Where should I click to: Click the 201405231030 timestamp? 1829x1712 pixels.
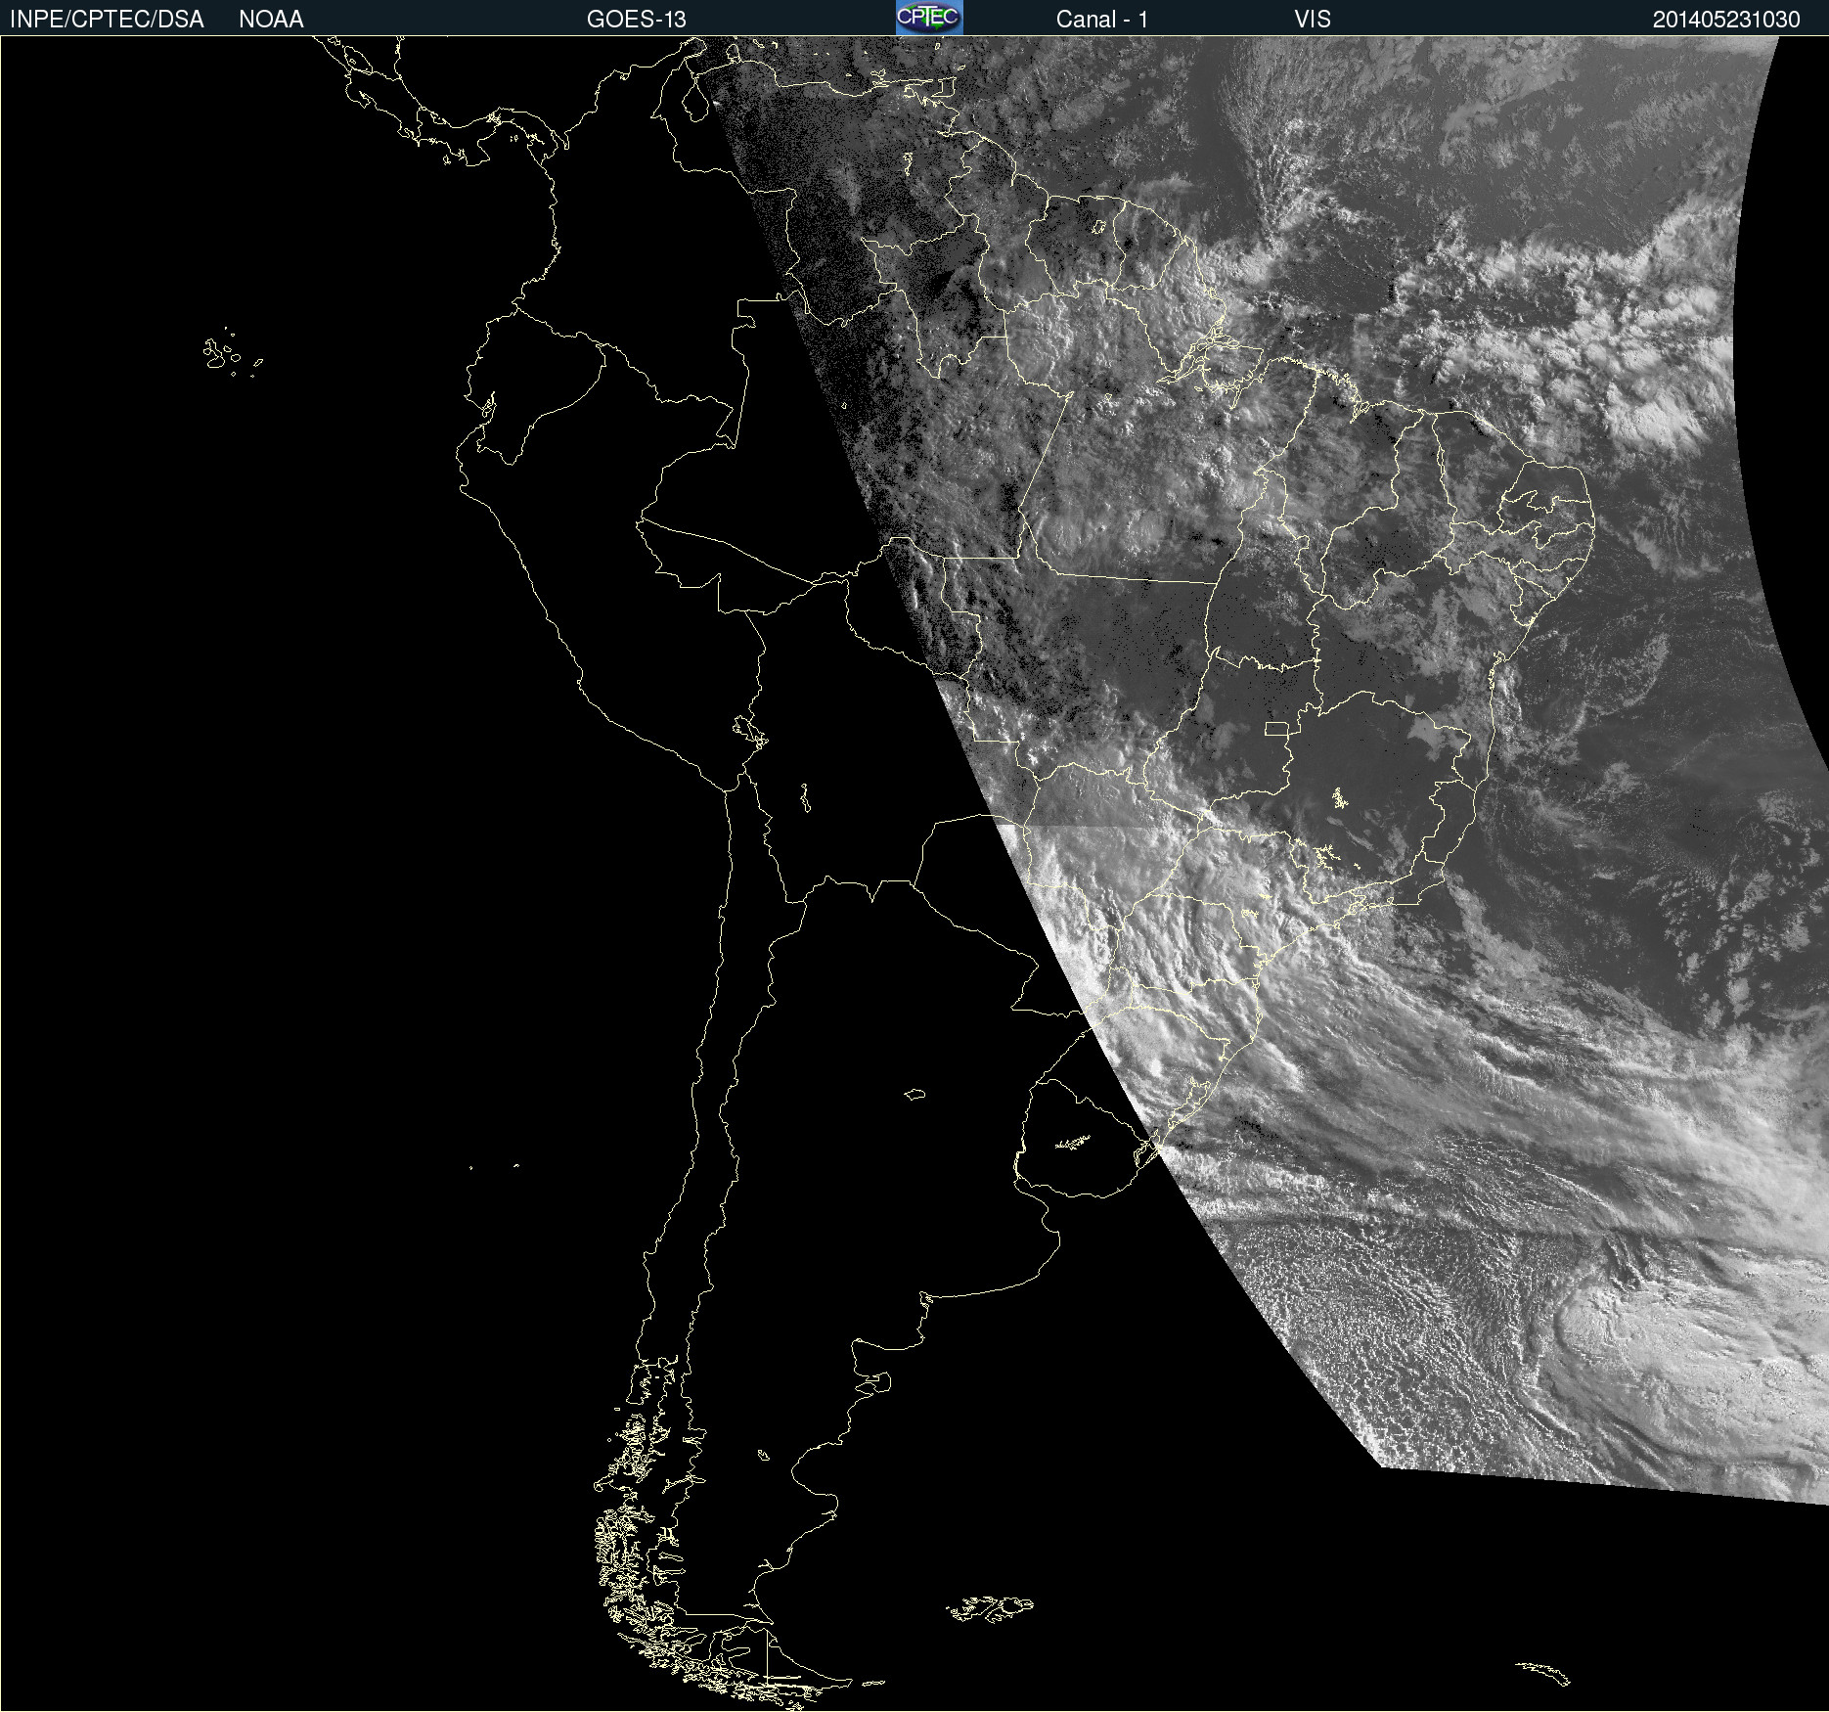(x=1726, y=20)
